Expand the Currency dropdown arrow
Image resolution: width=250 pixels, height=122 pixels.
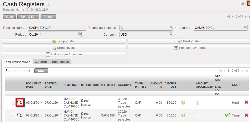176,35
